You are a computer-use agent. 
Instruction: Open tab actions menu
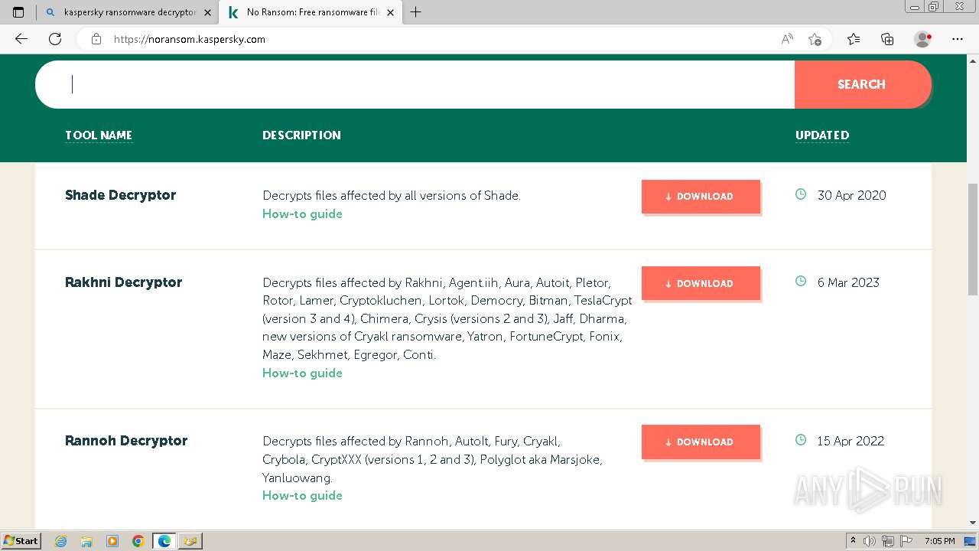[18, 12]
